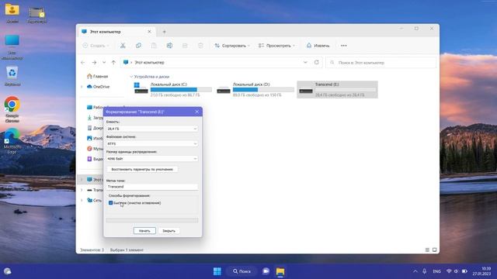Open the File system (NTFS) dropdown
Screen dimensions: 497x279
[x=152, y=143]
